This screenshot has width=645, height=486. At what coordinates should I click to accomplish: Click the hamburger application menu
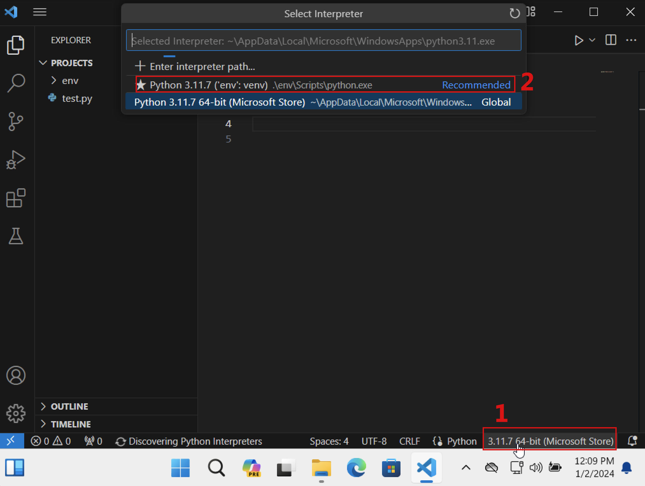(40, 12)
